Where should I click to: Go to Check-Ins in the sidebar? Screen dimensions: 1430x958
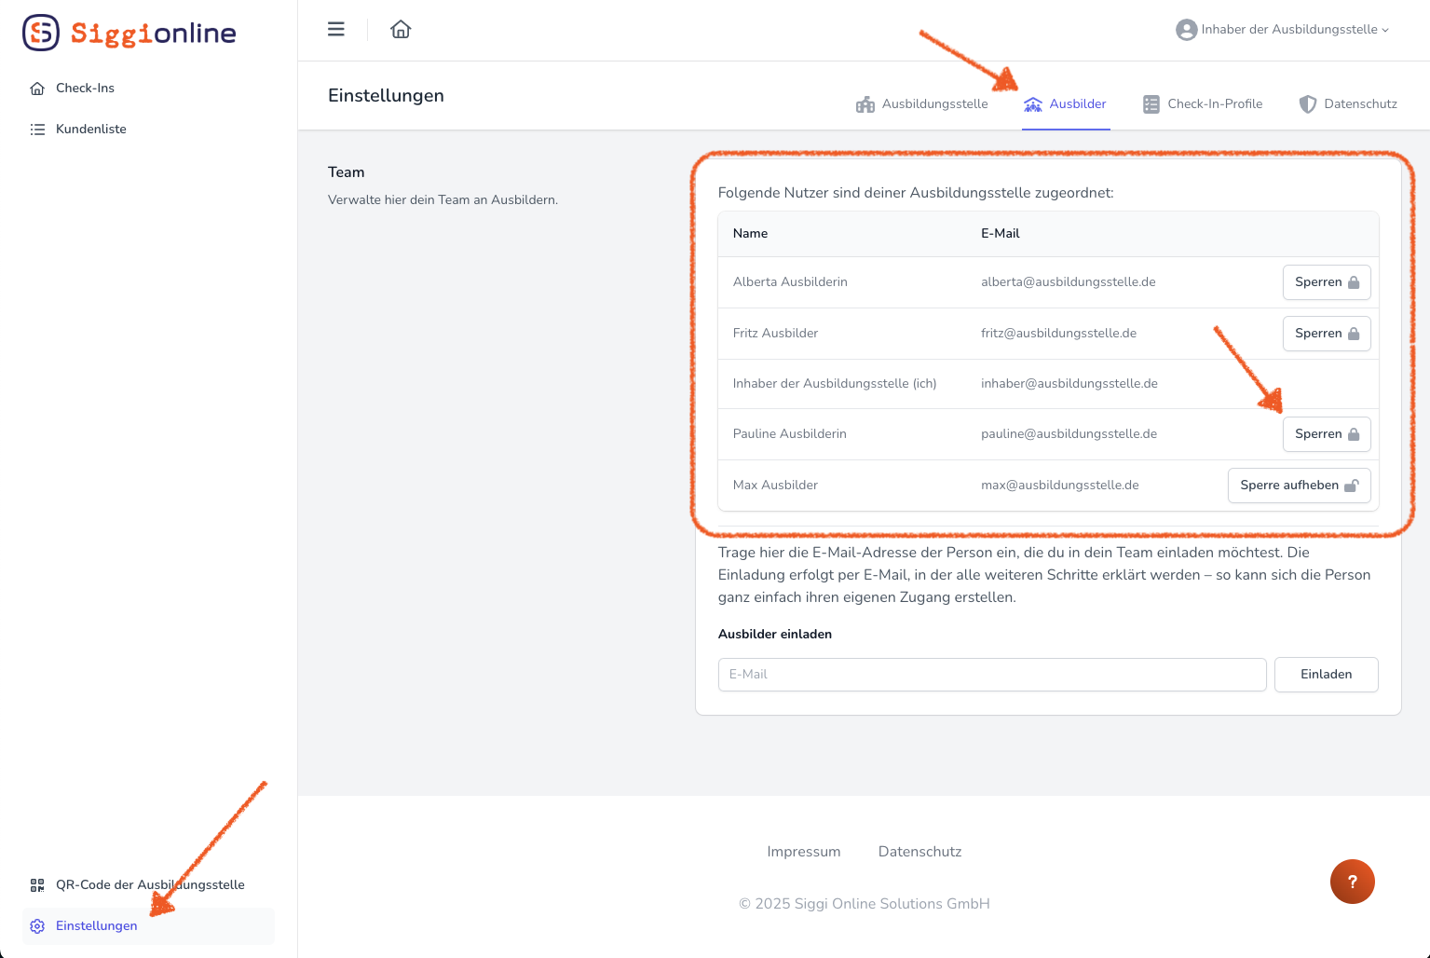pyautogui.click(x=85, y=89)
